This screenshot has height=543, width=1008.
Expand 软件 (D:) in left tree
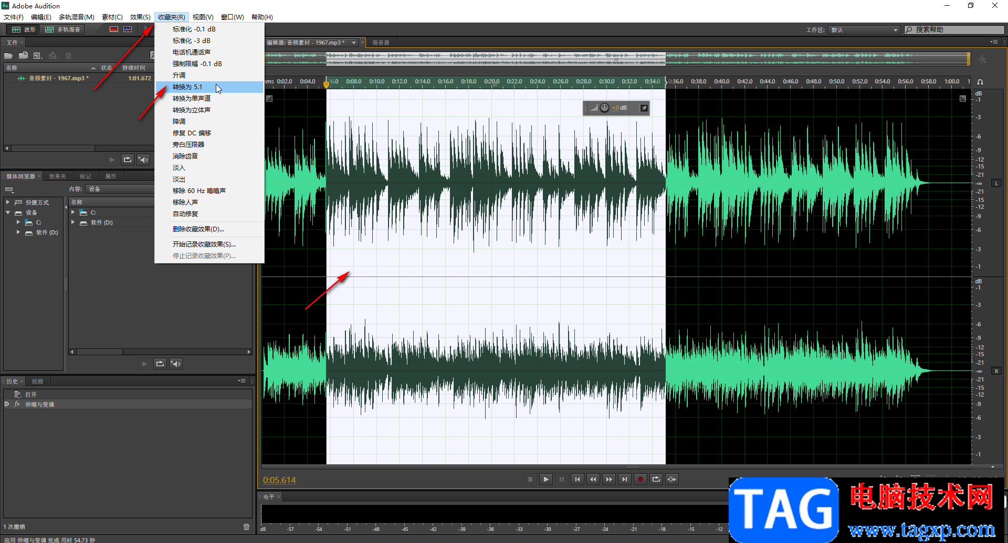click(18, 232)
